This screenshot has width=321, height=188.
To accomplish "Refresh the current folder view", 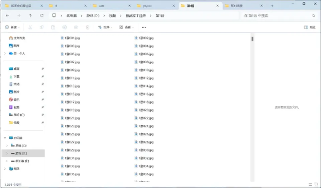I will click(x=42, y=15).
